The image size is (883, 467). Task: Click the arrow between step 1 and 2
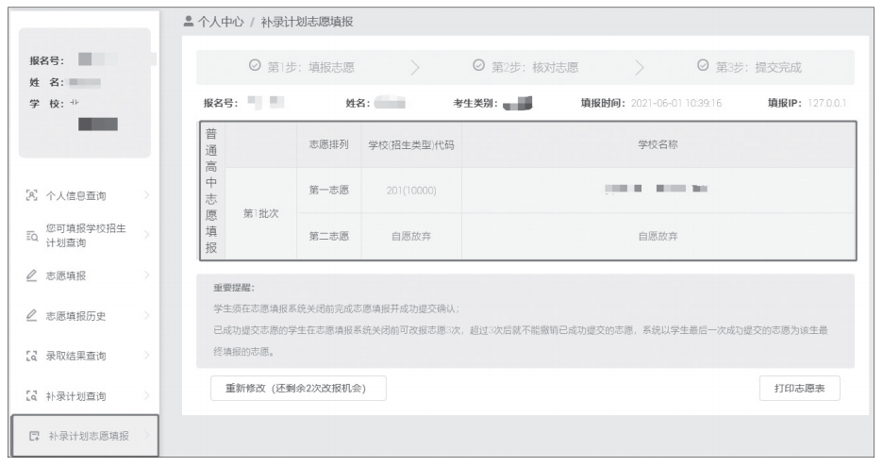click(x=415, y=68)
